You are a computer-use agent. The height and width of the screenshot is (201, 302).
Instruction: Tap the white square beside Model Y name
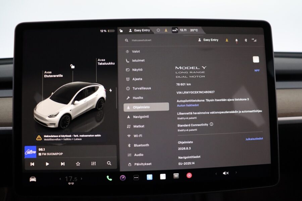(x=256, y=59)
